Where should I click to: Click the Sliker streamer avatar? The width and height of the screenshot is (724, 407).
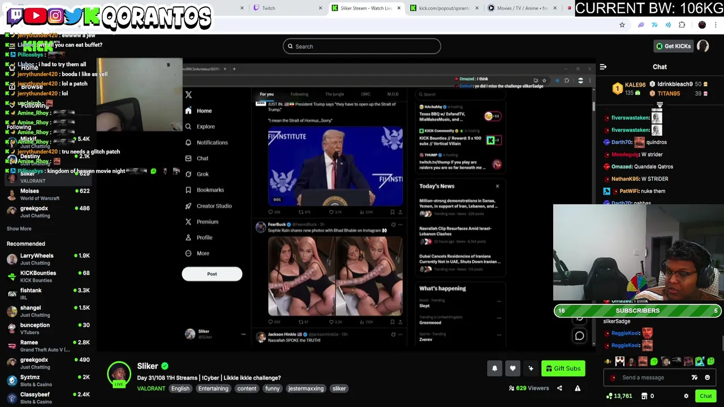[119, 374]
